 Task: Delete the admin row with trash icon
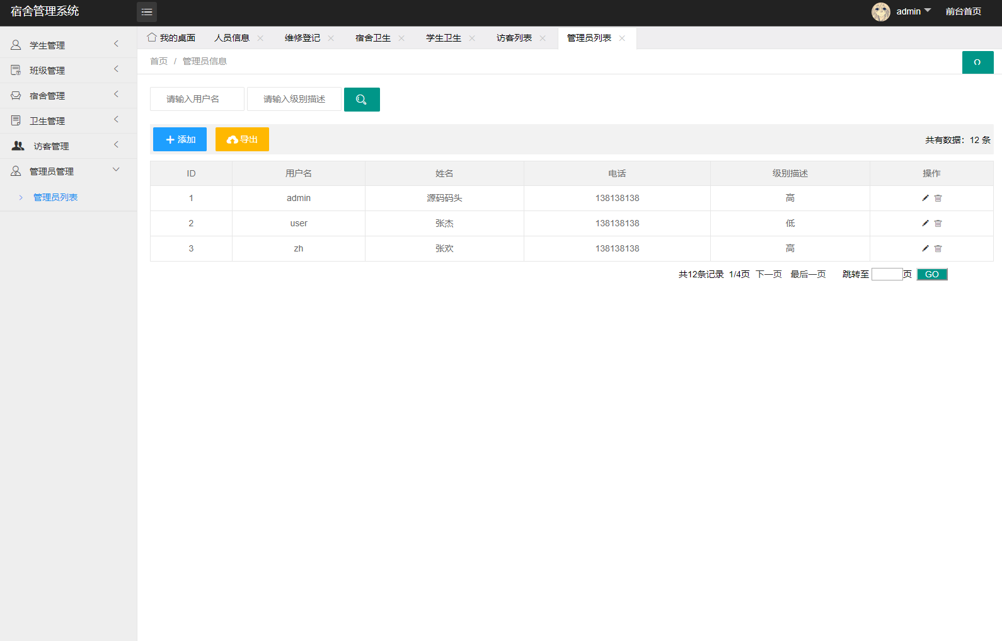coord(938,198)
